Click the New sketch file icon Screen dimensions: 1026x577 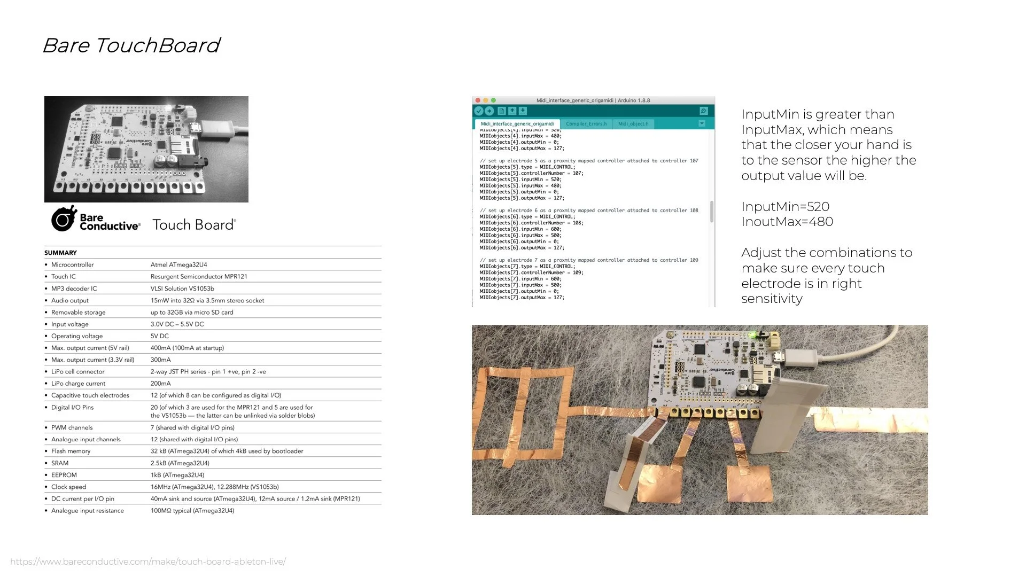501,111
